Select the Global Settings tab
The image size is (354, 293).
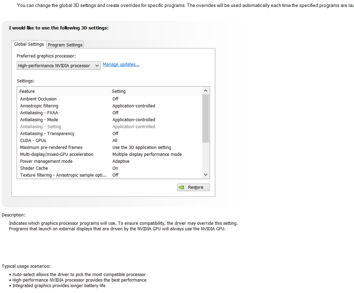[x=29, y=44]
